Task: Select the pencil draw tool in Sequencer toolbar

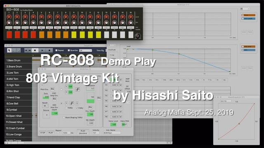Action: tap(14, 50)
